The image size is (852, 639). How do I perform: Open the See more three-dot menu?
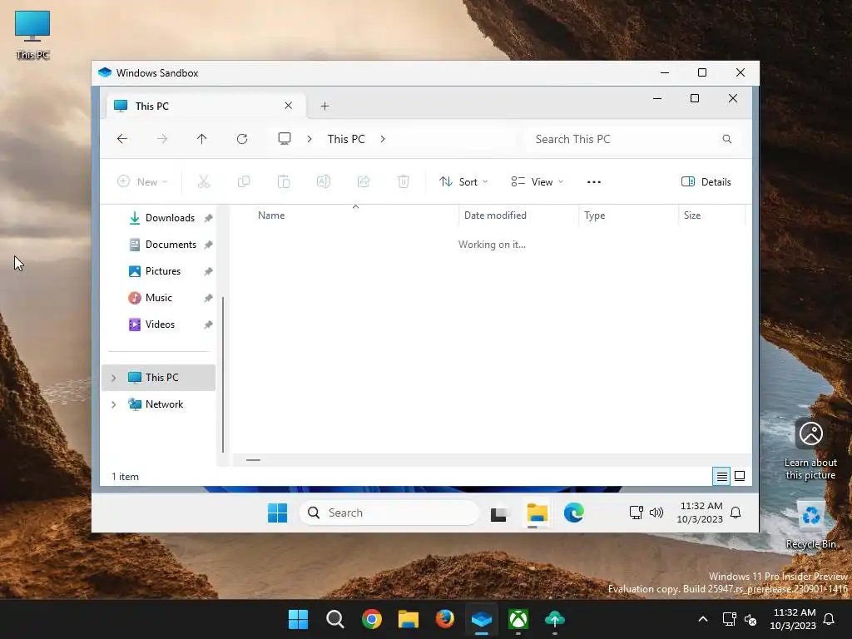click(x=594, y=182)
